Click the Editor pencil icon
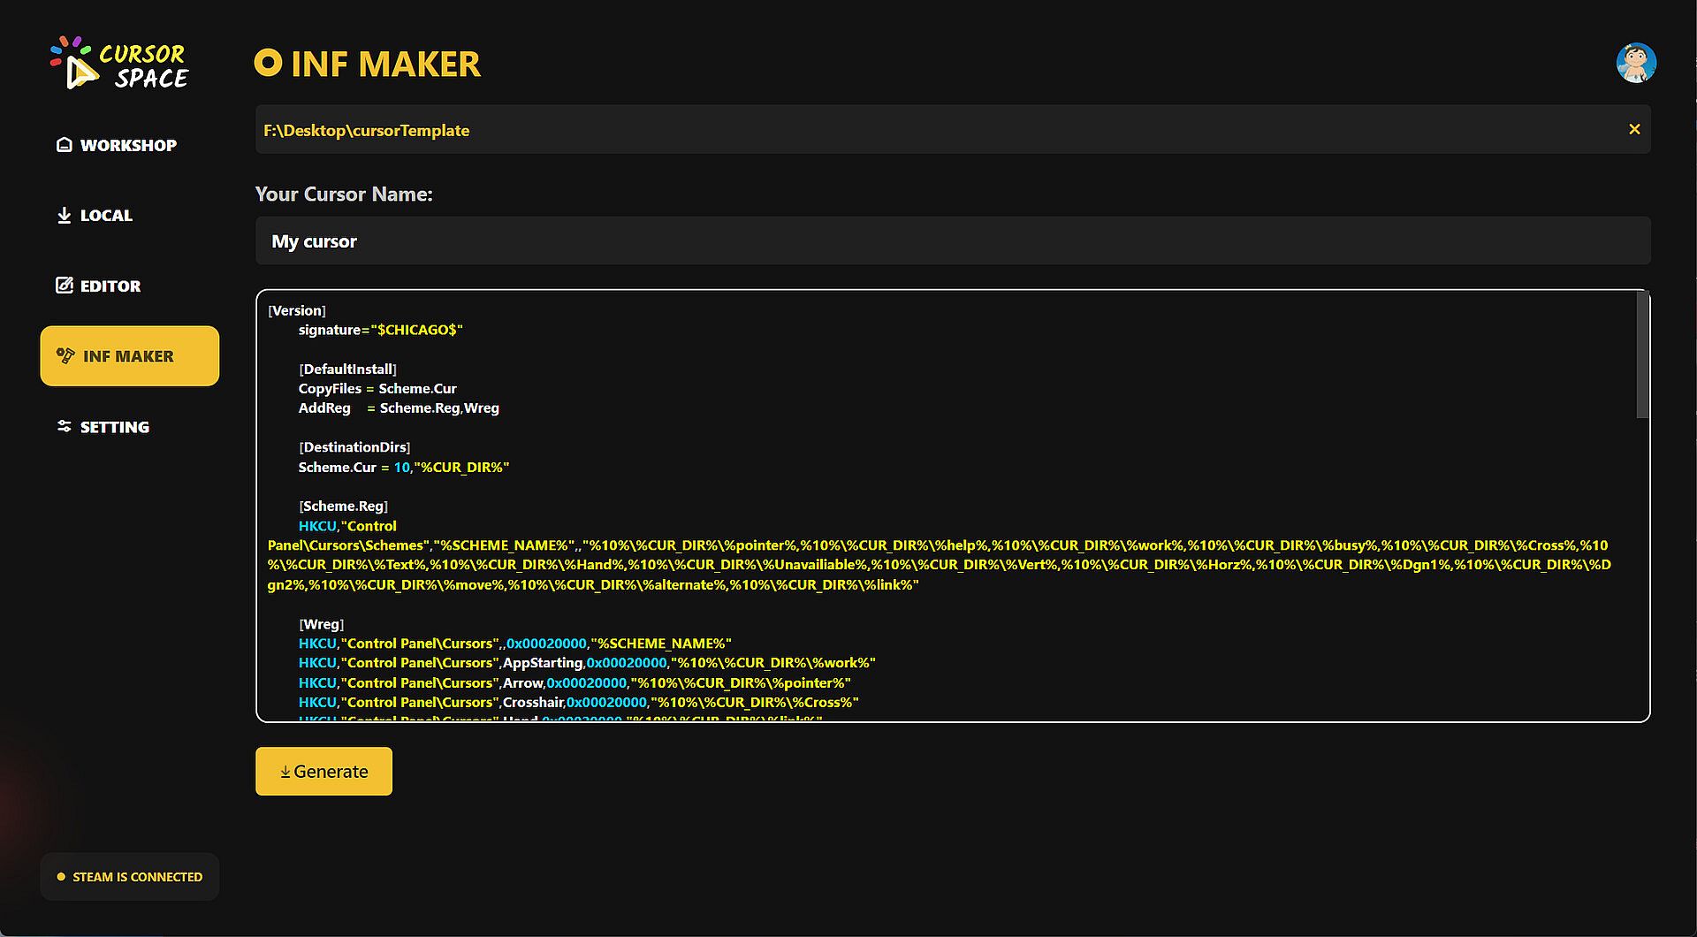 (x=65, y=285)
